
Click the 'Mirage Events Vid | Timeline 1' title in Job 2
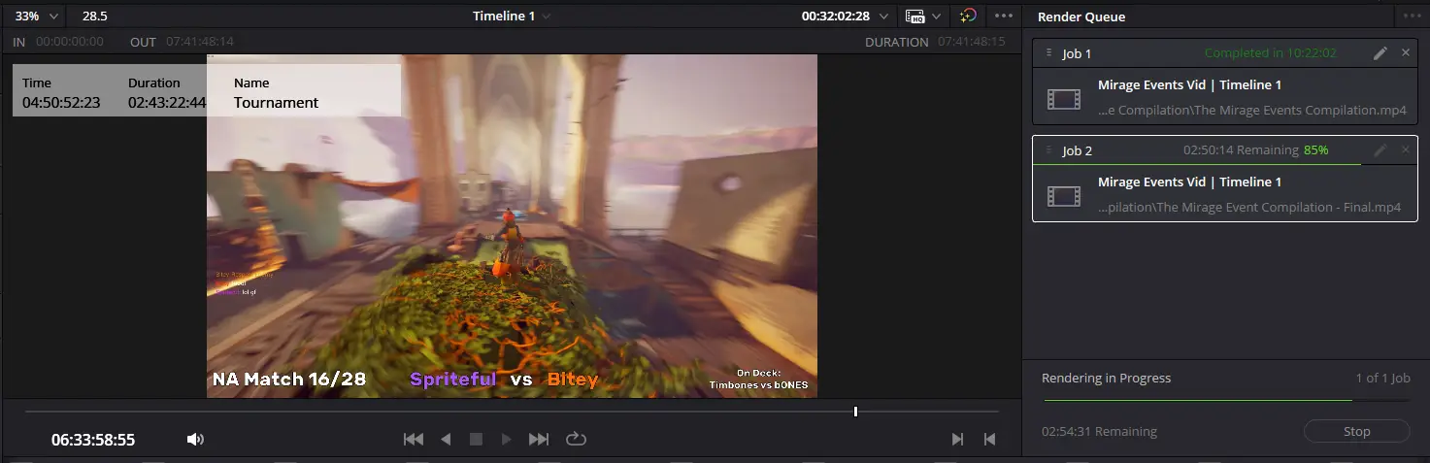1189,182
